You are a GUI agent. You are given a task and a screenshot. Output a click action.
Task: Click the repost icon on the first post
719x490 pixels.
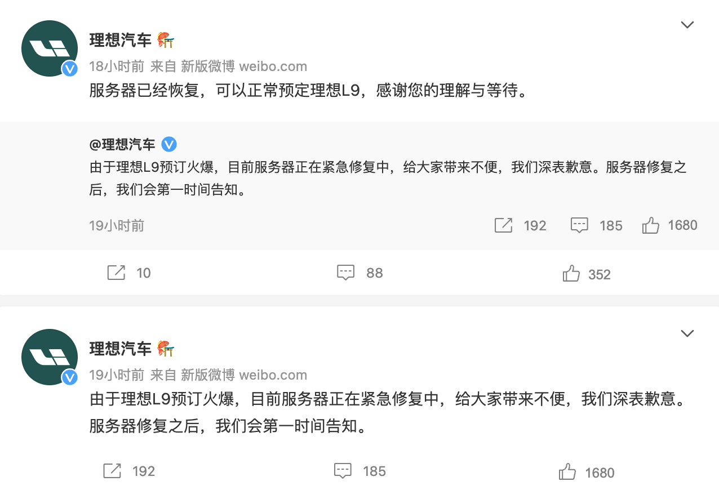coord(116,273)
